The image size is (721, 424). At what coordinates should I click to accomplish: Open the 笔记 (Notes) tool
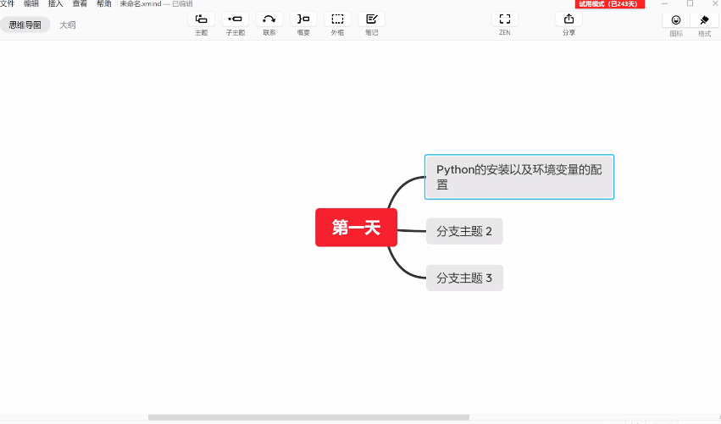[371, 19]
